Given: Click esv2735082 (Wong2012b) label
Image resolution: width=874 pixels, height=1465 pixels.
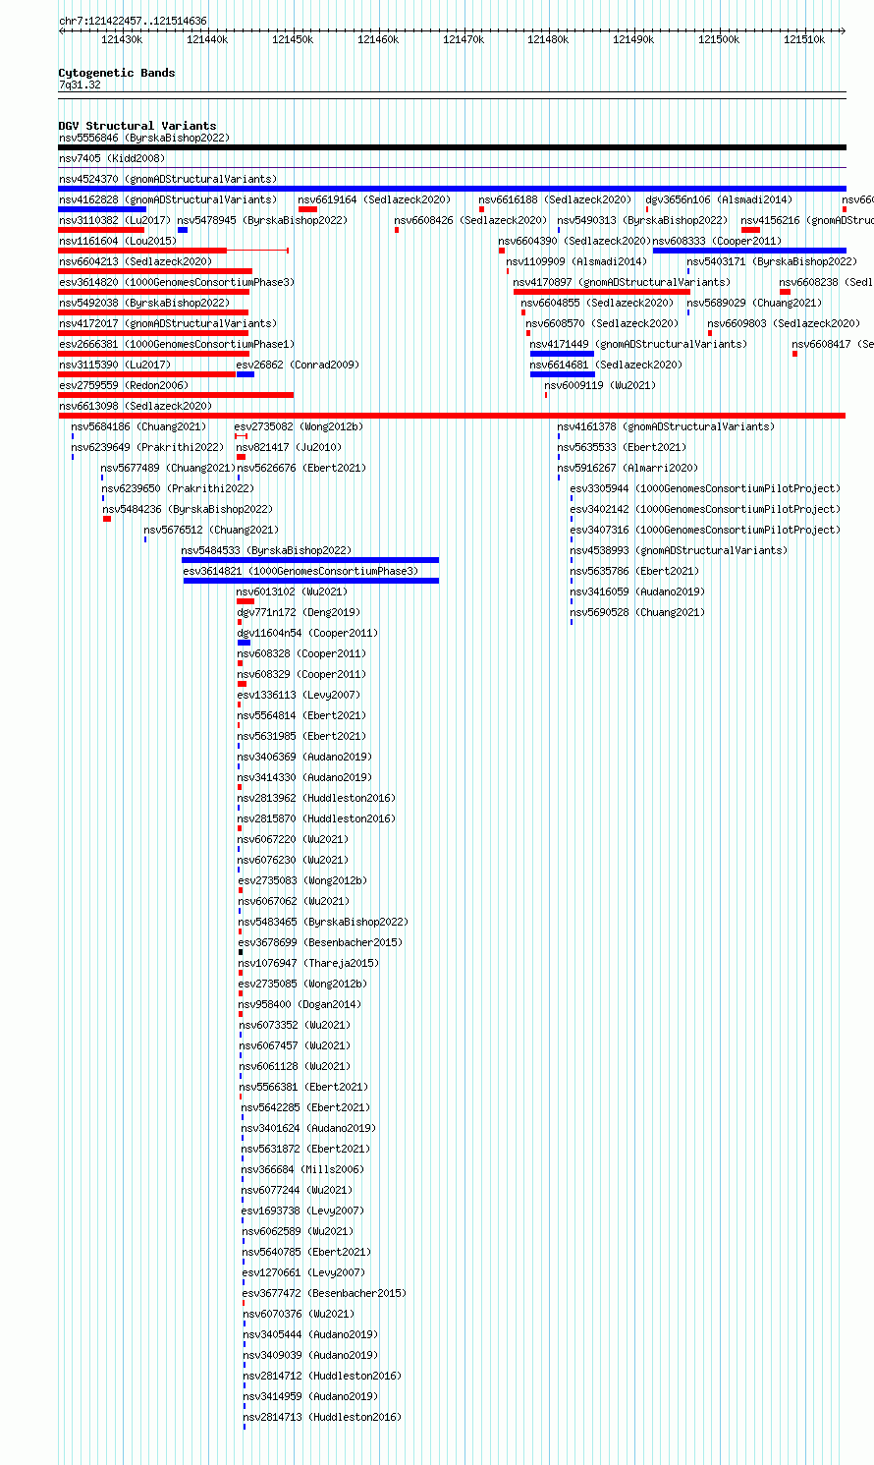Looking at the screenshot, I should pyautogui.click(x=299, y=426).
